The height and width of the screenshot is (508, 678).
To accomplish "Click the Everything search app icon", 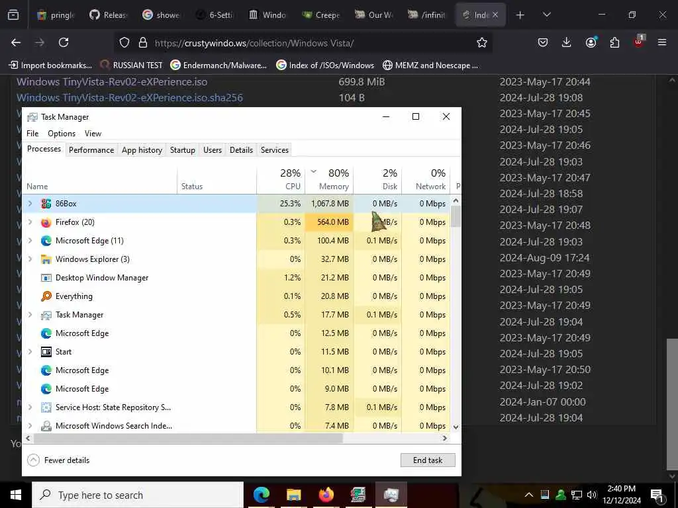I will 46,296.
